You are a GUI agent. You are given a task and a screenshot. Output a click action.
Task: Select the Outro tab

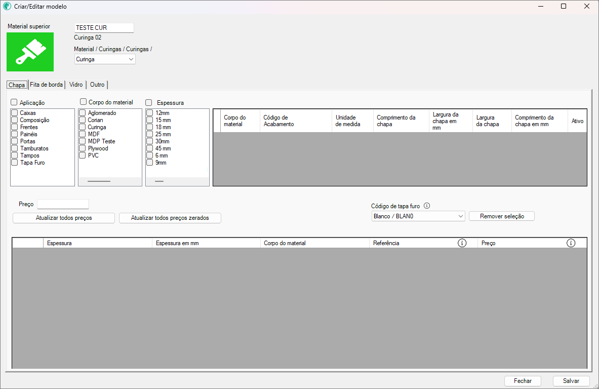pos(97,85)
